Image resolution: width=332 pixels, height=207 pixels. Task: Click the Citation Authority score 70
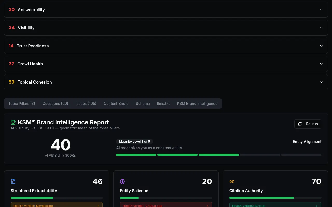(316, 181)
